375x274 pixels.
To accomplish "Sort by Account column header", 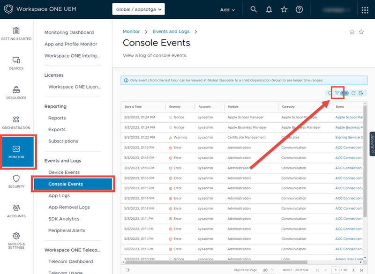I will point(205,107).
